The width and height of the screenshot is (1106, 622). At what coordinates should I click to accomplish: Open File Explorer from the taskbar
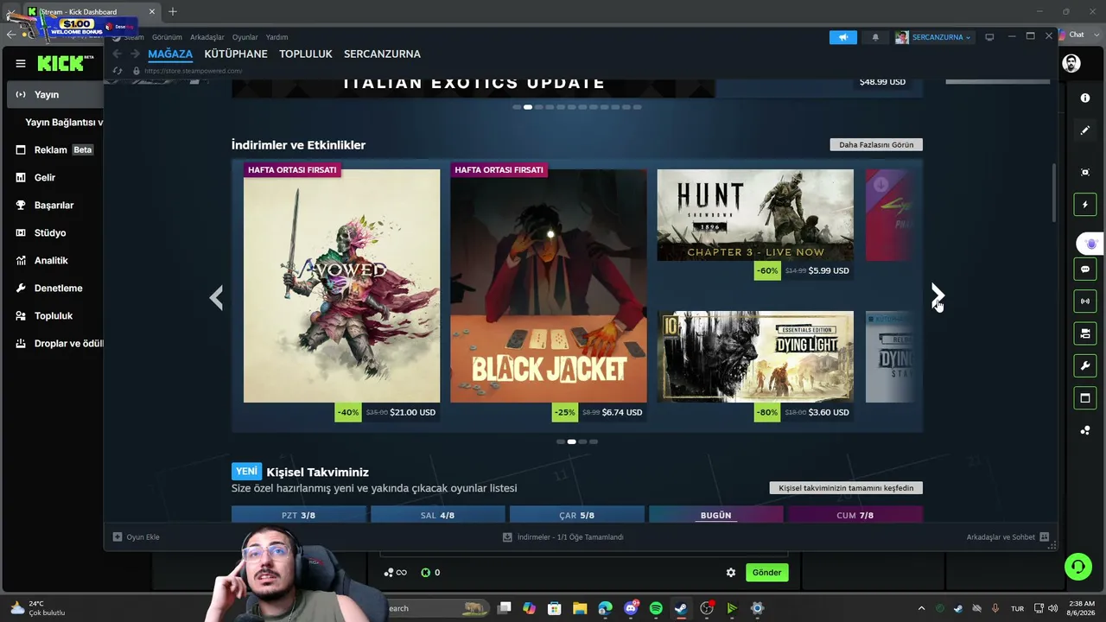[580, 608]
